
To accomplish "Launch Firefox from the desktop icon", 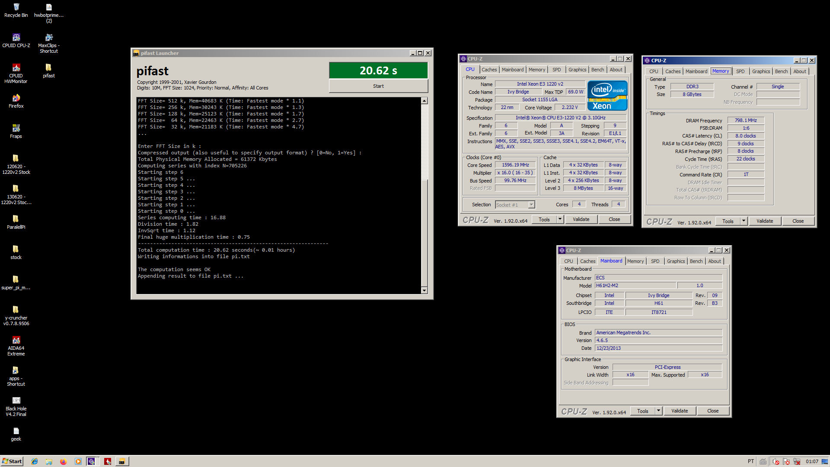I will tap(16, 101).
